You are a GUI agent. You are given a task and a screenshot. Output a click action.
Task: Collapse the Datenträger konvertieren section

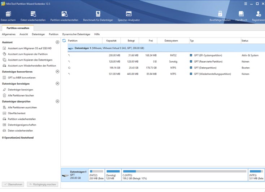pos(57,72)
